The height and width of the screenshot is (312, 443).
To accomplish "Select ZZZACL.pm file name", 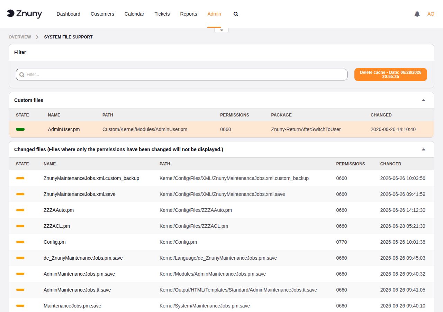I will point(57,226).
